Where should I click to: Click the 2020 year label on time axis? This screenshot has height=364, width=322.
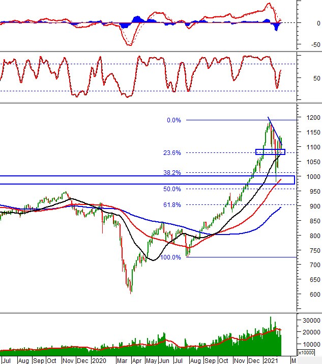click(99, 361)
